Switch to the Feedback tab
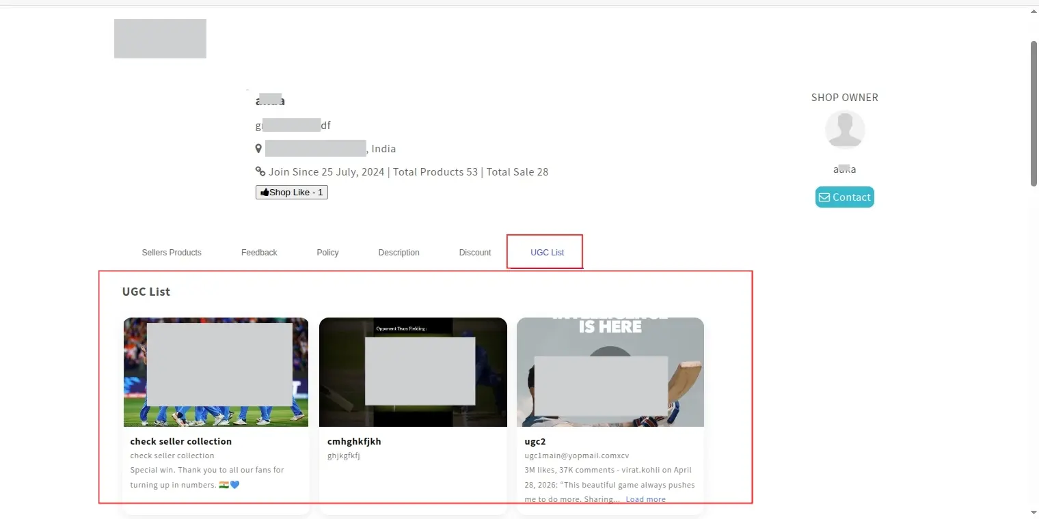The height and width of the screenshot is (519, 1039). click(259, 253)
